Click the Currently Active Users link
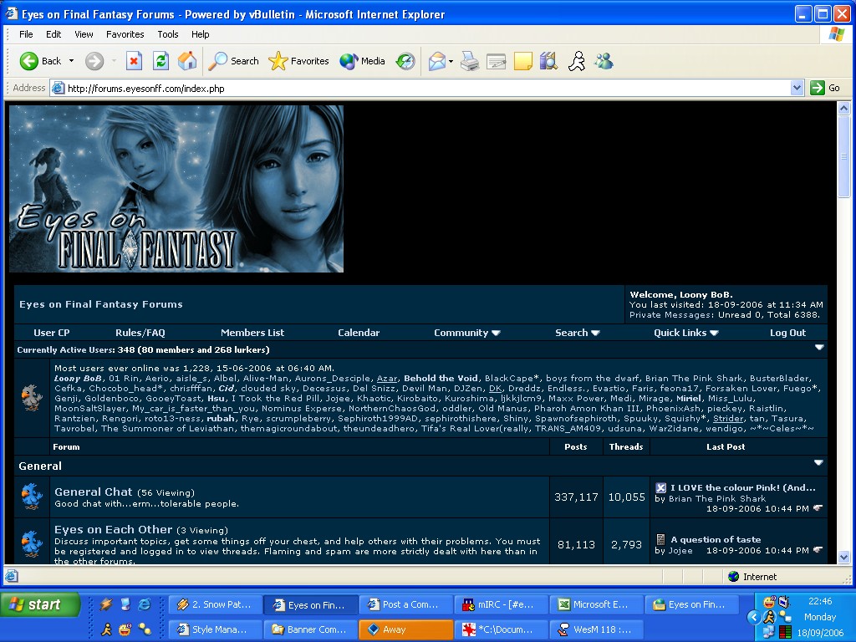This screenshot has width=856, height=642. pyautogui.click(x=66, y=350)
